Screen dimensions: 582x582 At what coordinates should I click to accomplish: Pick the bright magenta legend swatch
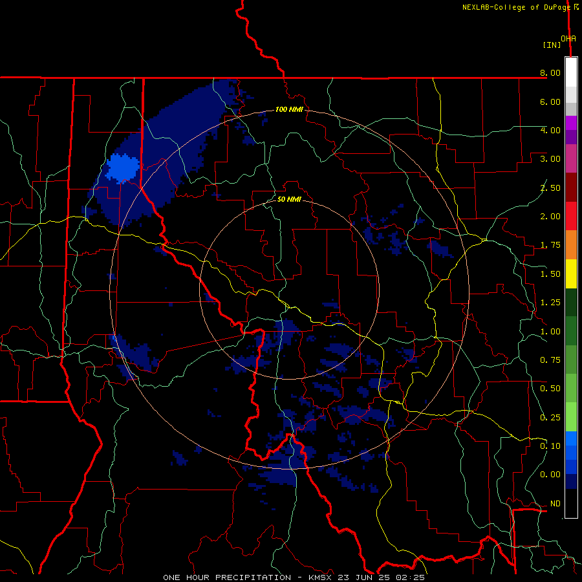click(x=571, y=123)
